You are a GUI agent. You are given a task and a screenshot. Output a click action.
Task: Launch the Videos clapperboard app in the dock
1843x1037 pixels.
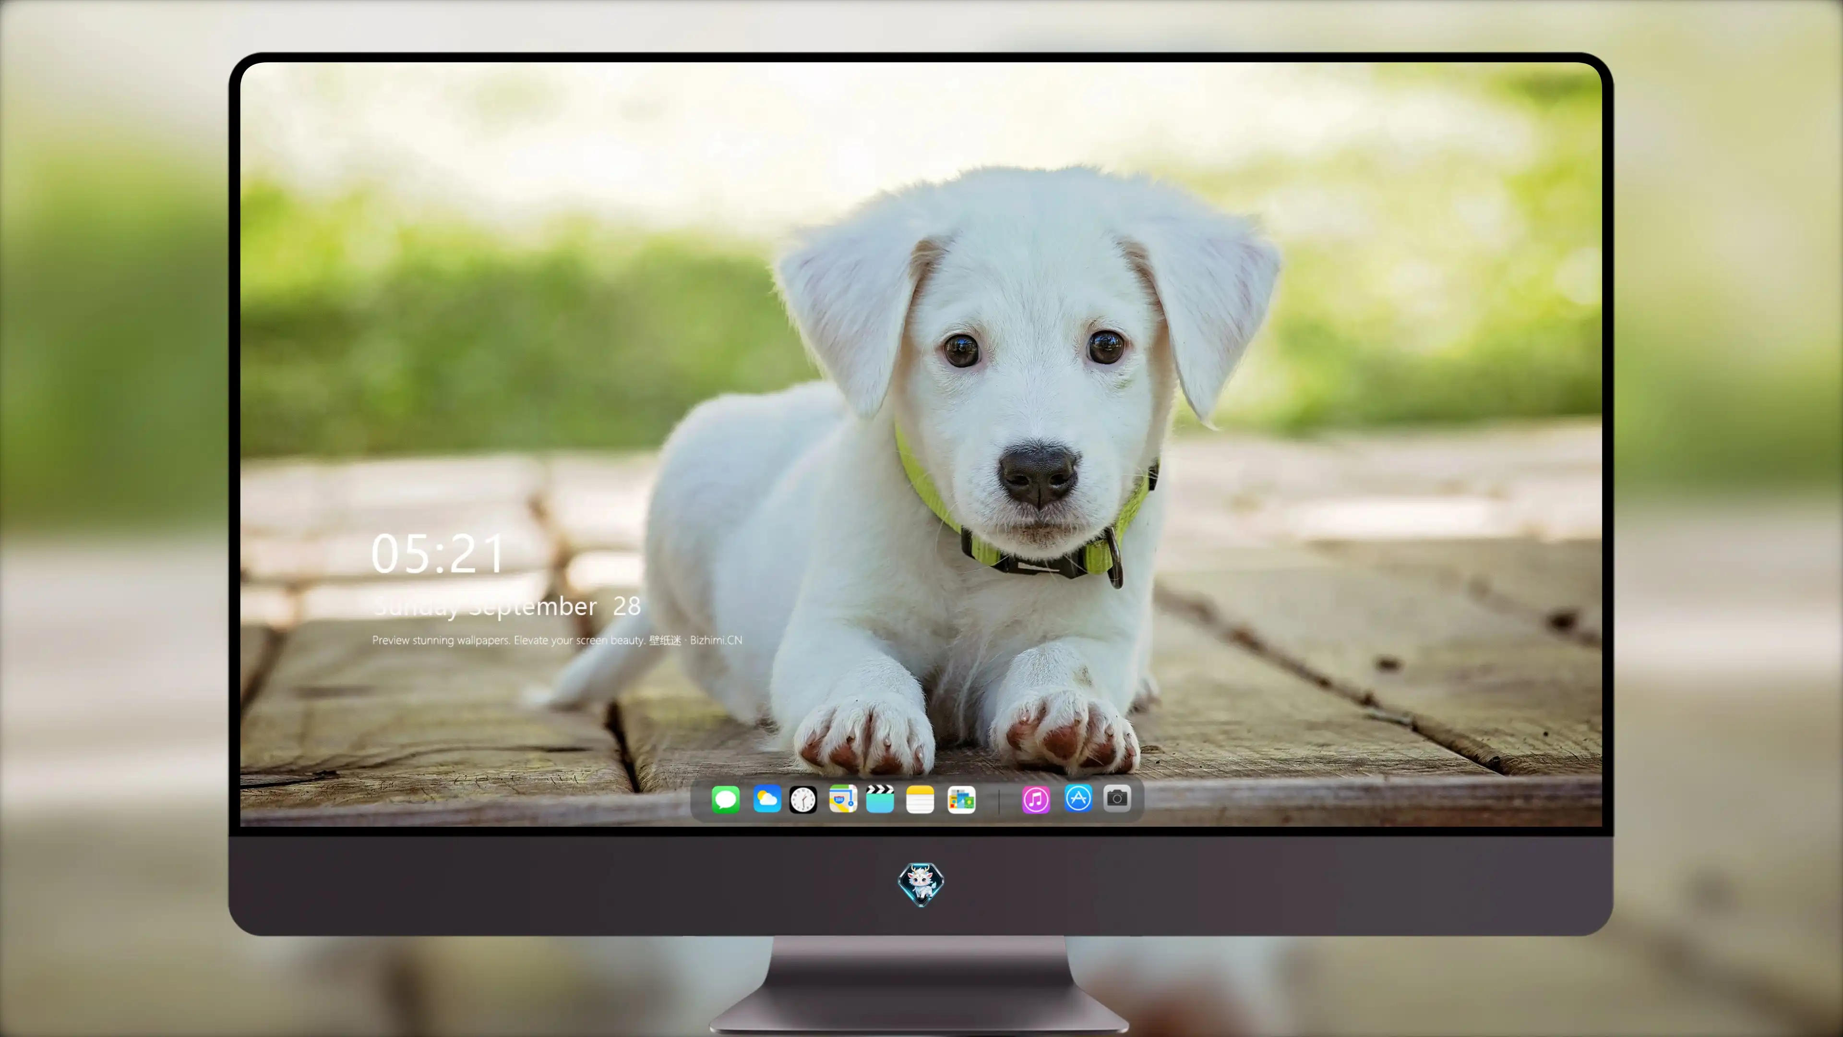pyautogui.click(x=880, y=799)
